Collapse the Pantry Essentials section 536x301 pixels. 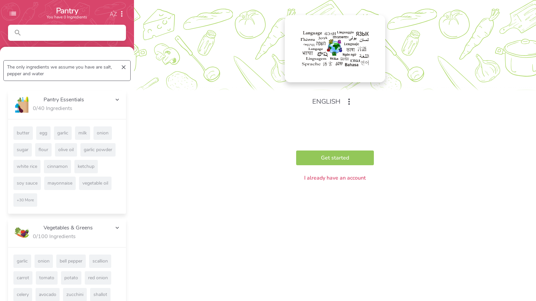click(117, 100)
